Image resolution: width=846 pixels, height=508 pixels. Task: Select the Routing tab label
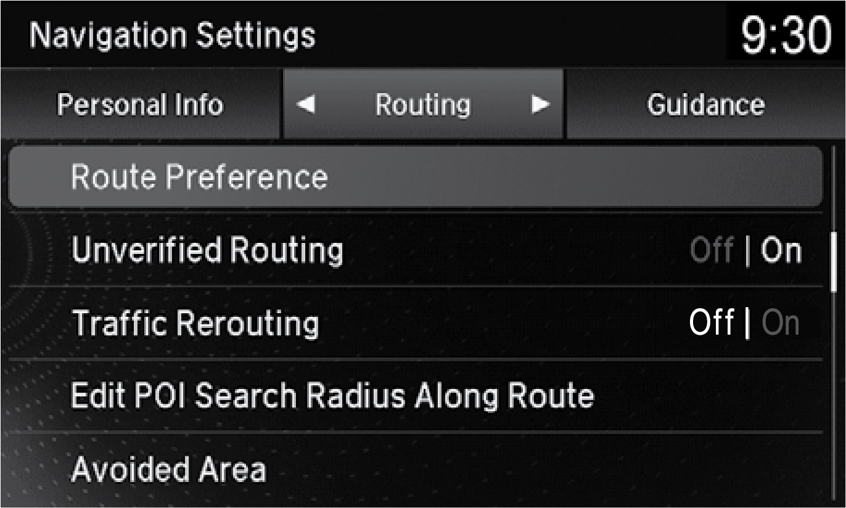click(422, 105)
